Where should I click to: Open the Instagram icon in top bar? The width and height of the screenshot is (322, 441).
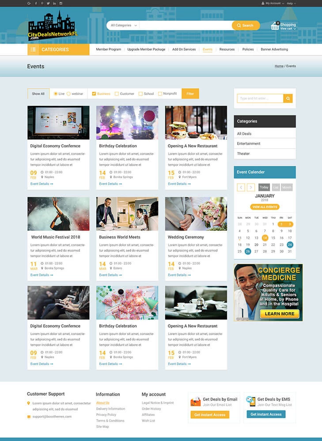(61, 4)
